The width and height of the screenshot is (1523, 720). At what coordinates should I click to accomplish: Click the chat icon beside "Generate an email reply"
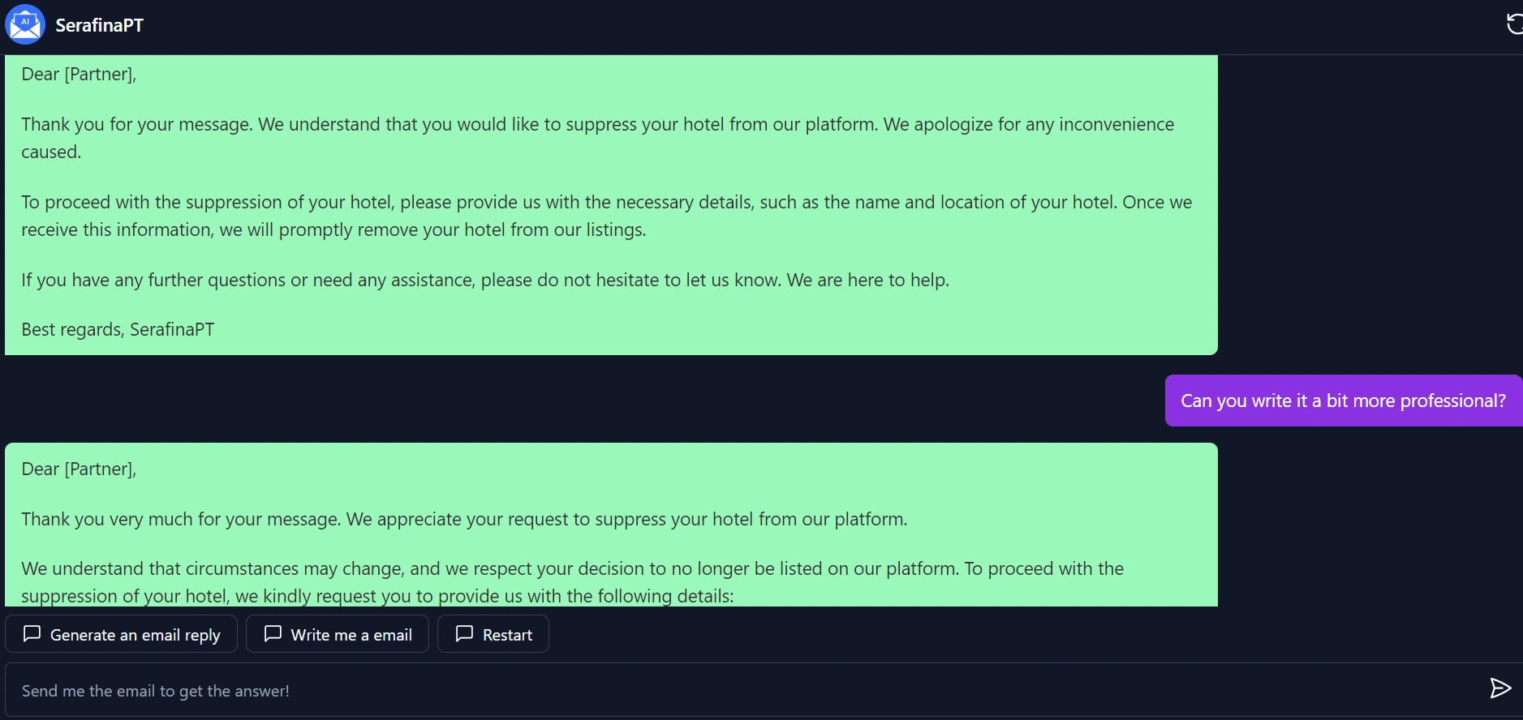[32, 634]
